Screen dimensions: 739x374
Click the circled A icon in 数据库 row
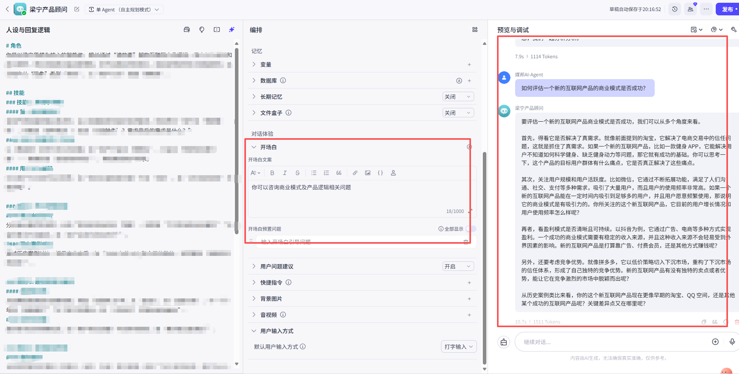[459, 81]
